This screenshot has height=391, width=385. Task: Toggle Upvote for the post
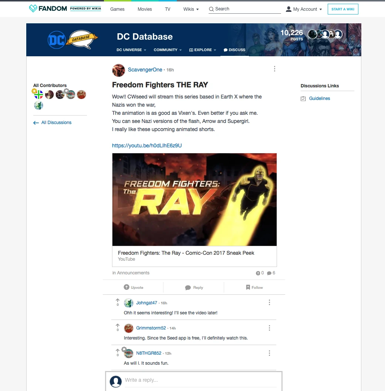pos(133,287)
